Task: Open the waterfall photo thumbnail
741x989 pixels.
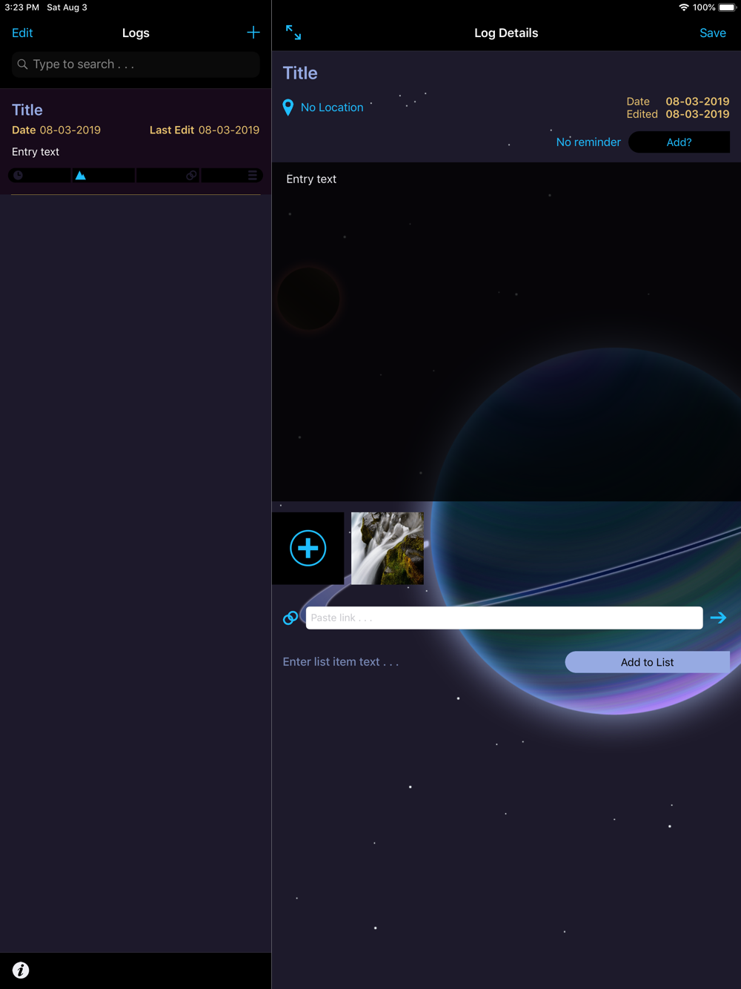Action: click(388, 548)
